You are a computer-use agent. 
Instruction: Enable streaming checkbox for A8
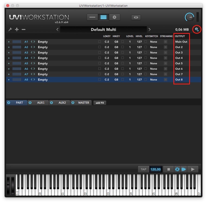point(166,80)
